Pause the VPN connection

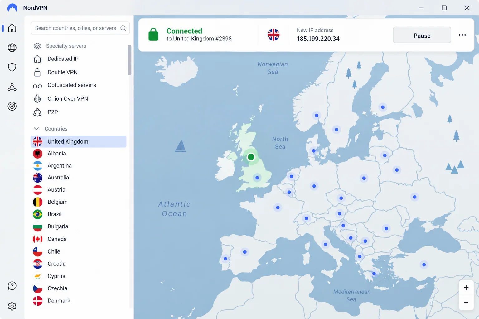[422, 35]
